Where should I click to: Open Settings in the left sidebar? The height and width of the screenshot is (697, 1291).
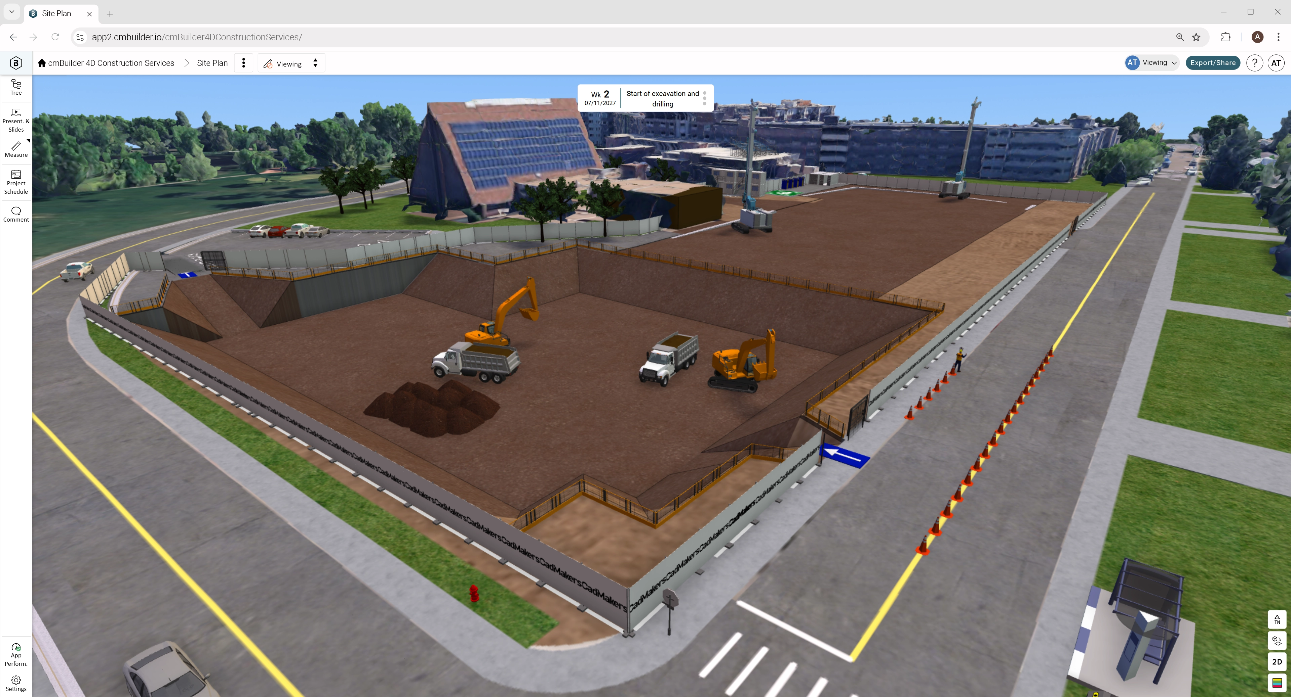click(16, 684)
